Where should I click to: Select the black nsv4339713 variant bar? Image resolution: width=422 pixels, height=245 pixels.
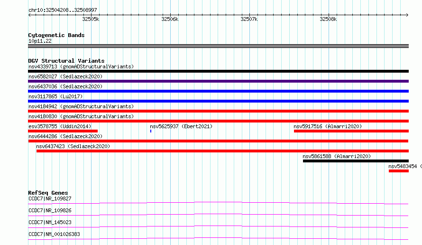(x=218, y=71)
